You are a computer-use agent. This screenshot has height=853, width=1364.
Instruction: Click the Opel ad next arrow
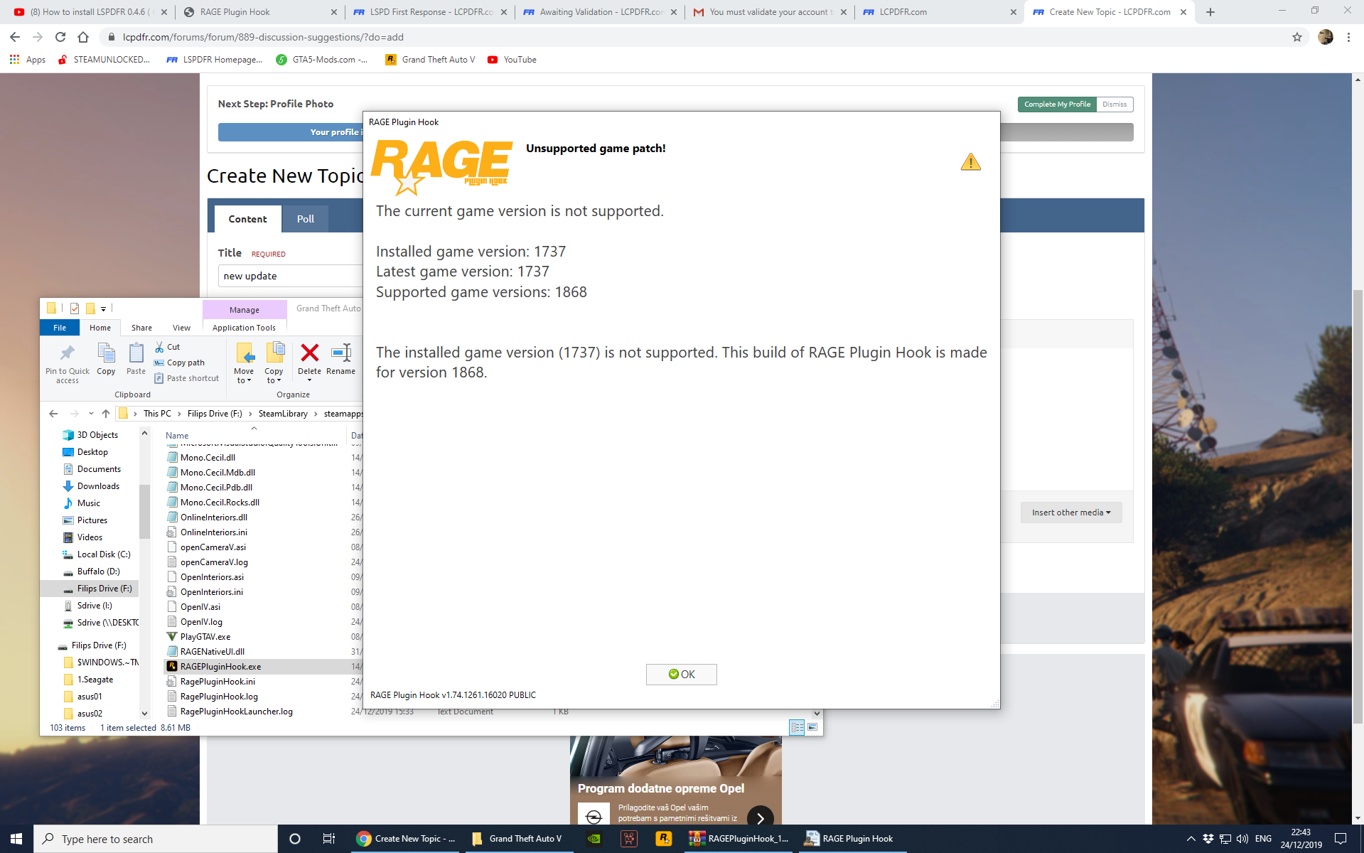pos(760,818)
